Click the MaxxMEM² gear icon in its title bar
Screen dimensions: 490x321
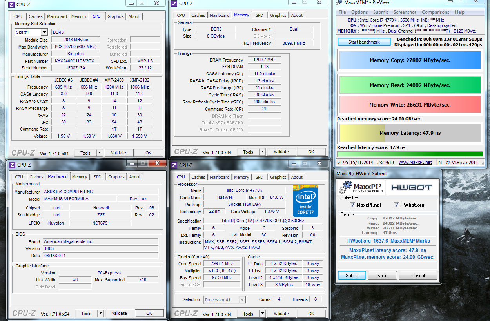point(339,3)
